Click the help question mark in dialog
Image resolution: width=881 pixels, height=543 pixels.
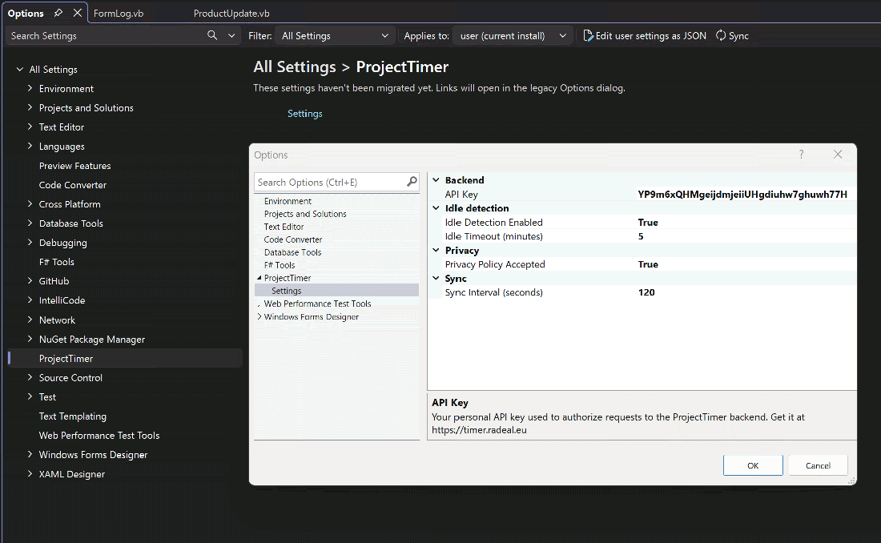[801, 154]
